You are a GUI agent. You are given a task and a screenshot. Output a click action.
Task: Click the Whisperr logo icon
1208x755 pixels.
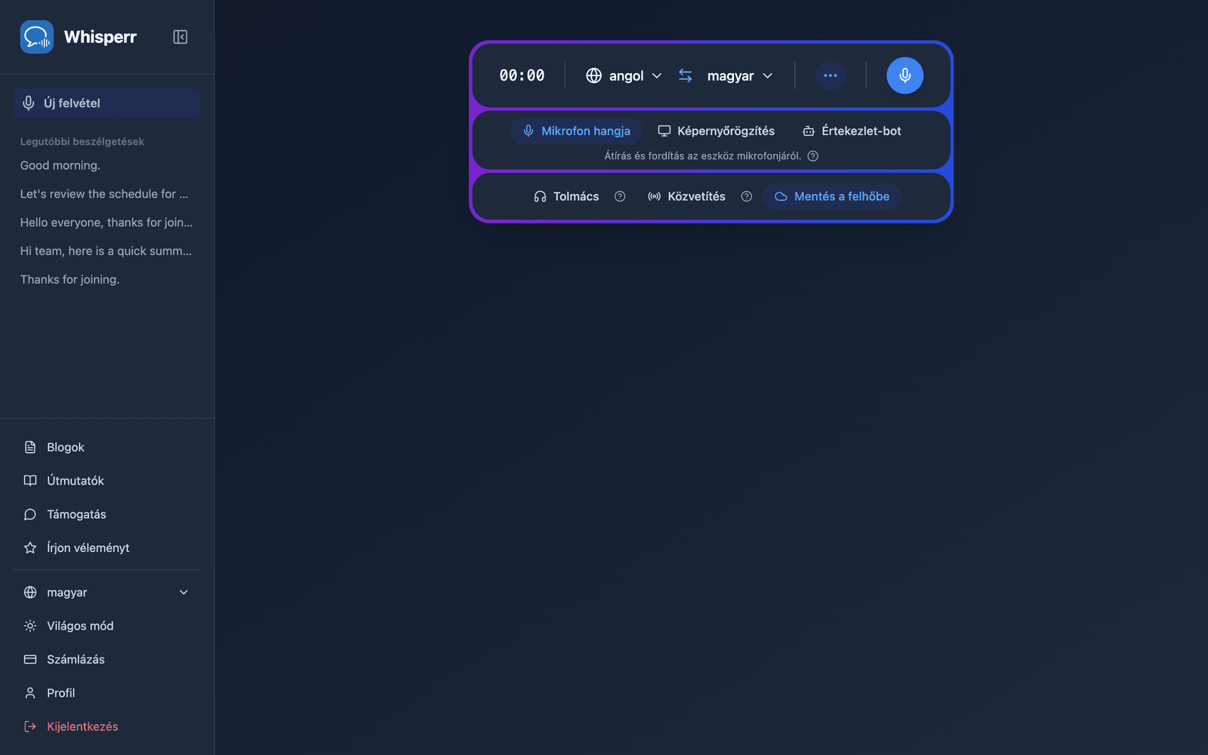point(37,37)
